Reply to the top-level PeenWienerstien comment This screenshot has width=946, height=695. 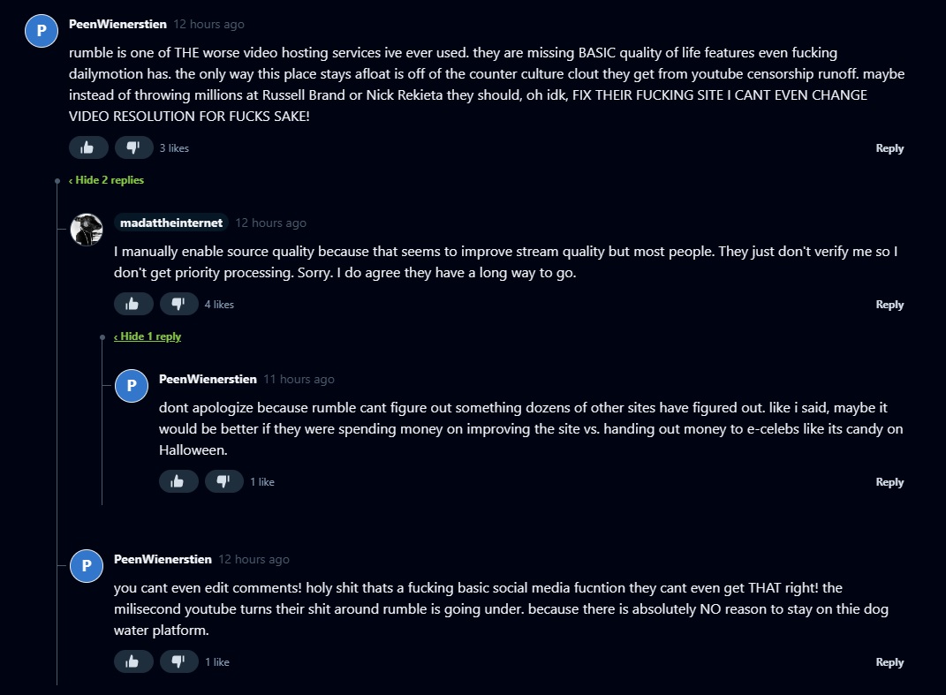[889, 148]
